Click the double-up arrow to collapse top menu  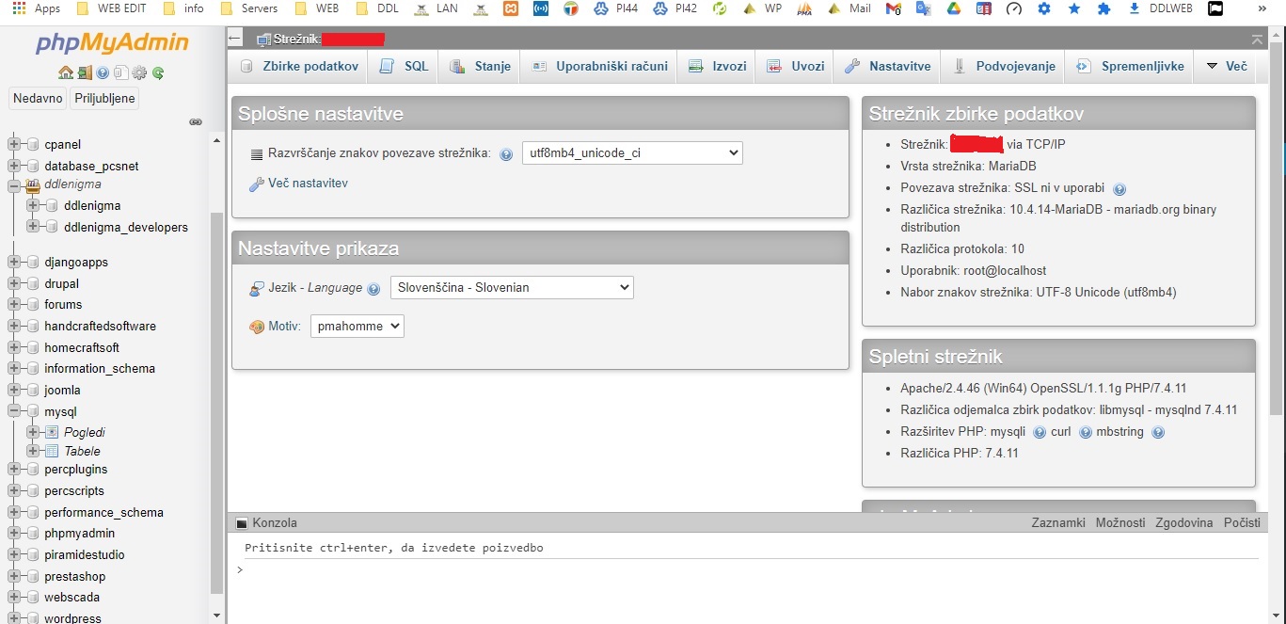pyautogui.click(x=1258, y=40)
